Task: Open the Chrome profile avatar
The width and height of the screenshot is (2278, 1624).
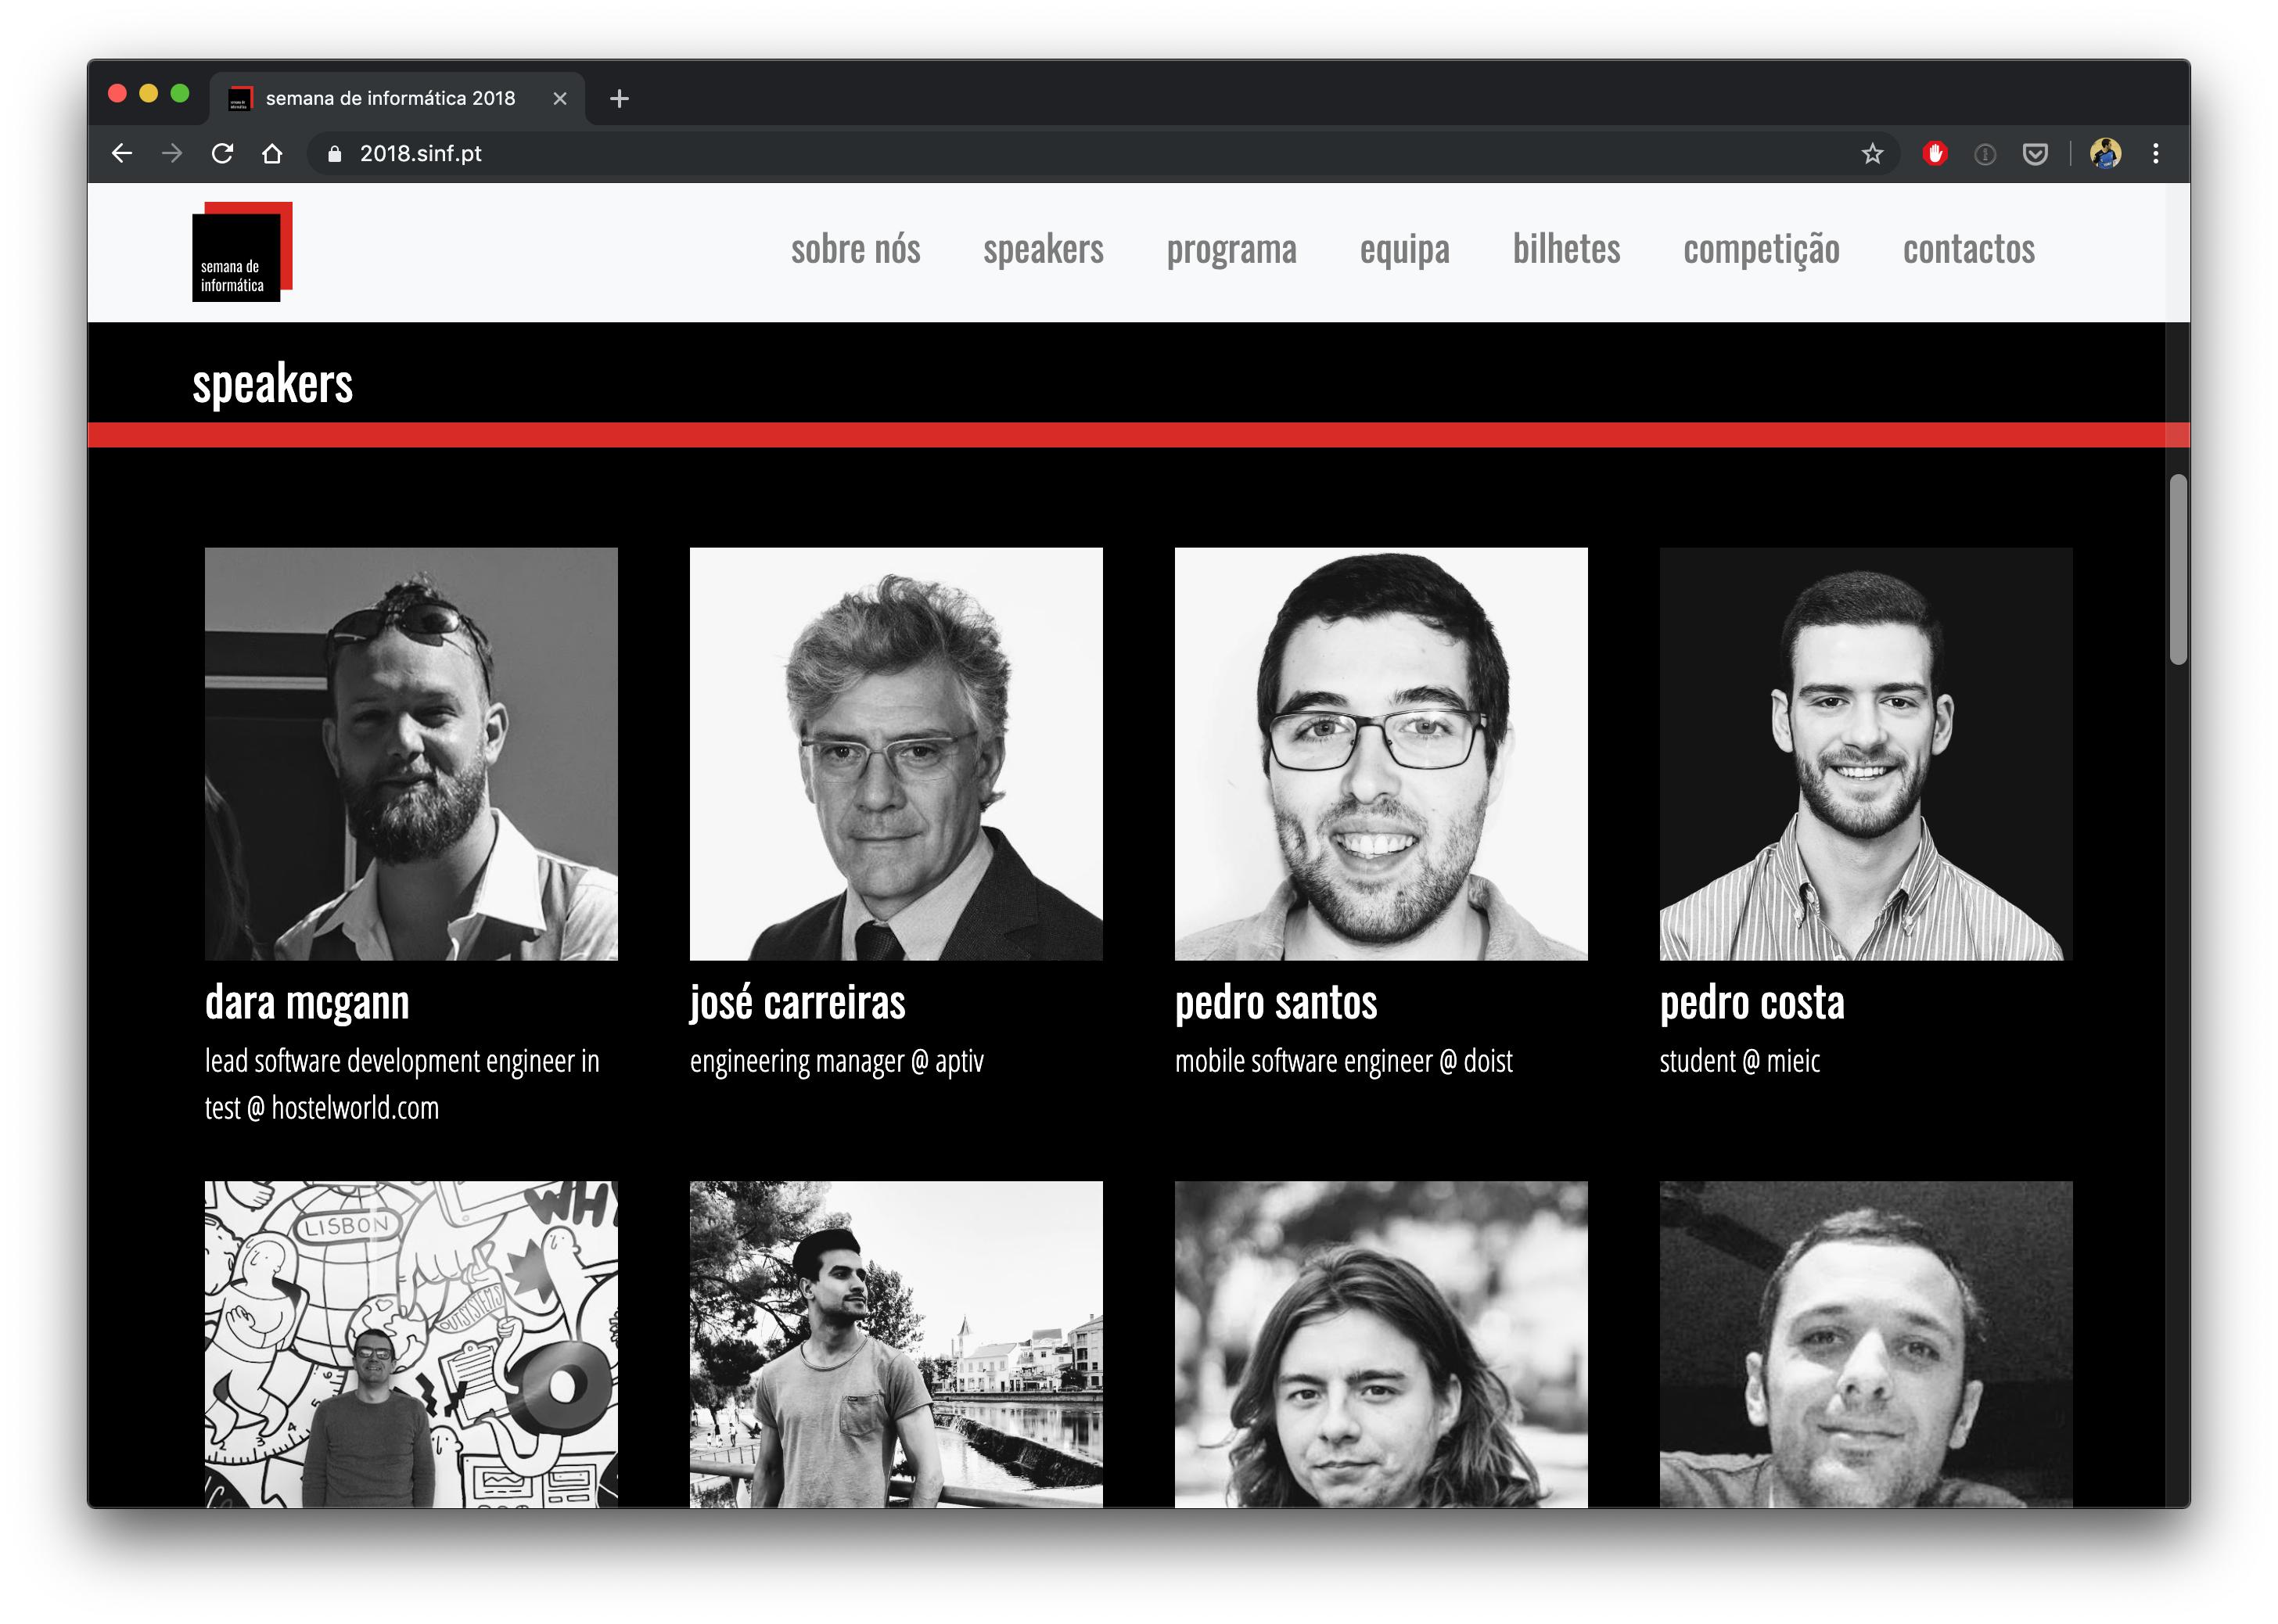Action: (x=2105, y=153)
